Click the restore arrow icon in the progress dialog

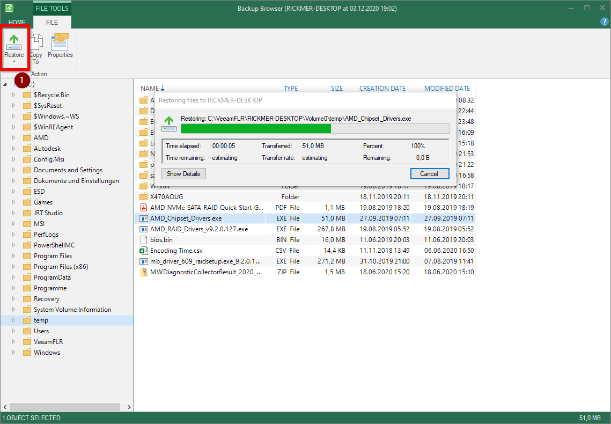(x=169, y=123)
